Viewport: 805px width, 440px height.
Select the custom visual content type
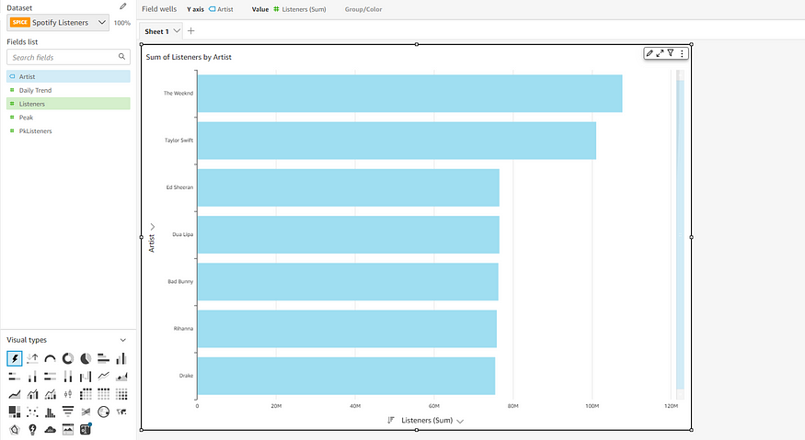[x=68, y=429]
